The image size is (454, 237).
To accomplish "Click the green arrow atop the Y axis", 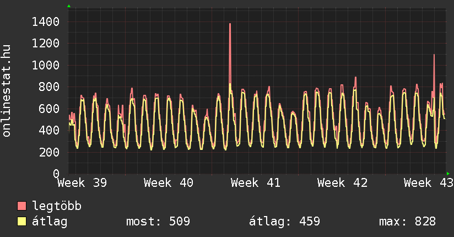I will pyautogui.click(x=68, y=6).
